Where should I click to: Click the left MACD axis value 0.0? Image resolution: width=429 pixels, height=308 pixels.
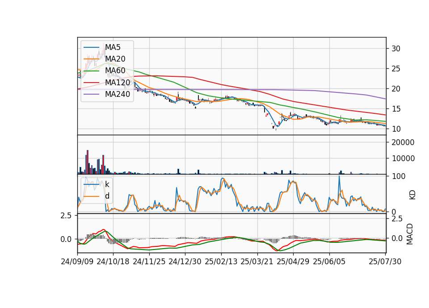(66, 239)
